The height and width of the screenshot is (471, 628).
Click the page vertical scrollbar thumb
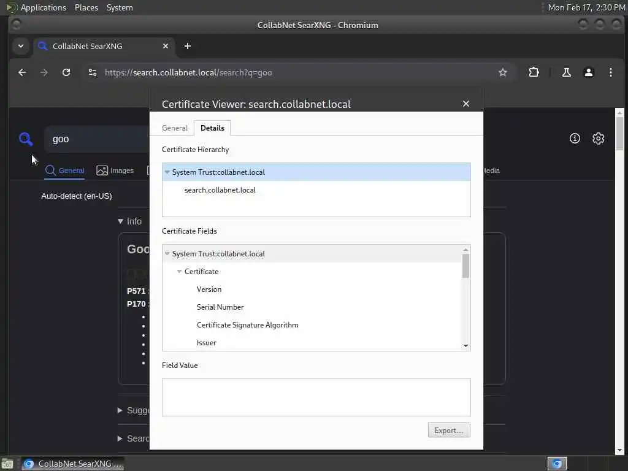(619, 134)
